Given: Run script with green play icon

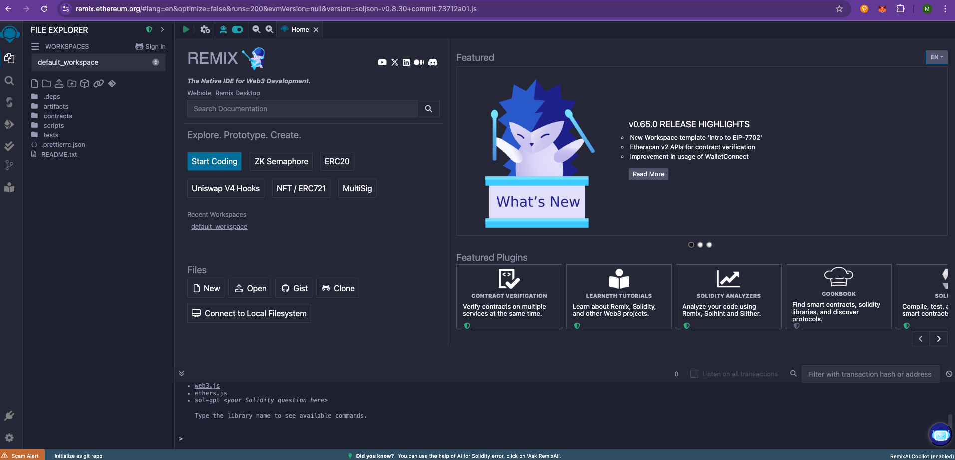Looking at the screenshot, I should 186,29.
